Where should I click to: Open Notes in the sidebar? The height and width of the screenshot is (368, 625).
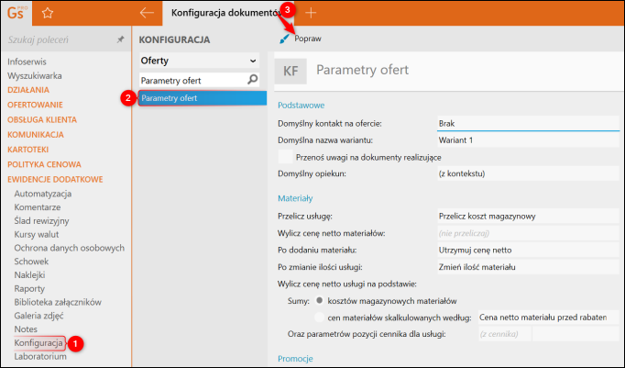click(x=26, y=329)
